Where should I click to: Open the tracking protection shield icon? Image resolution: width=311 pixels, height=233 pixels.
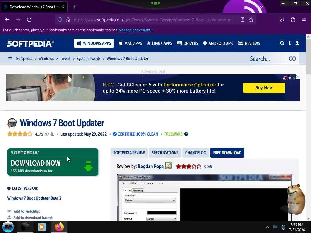coord(60,19)
